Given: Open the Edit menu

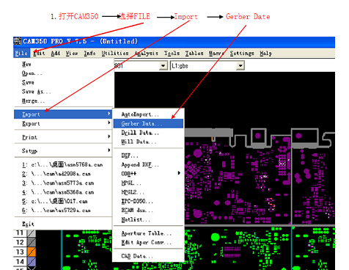Looking at the screenshot, I should pos(39,54).
